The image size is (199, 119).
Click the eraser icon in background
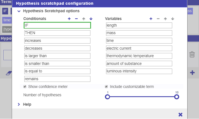[x=9, y=73]
